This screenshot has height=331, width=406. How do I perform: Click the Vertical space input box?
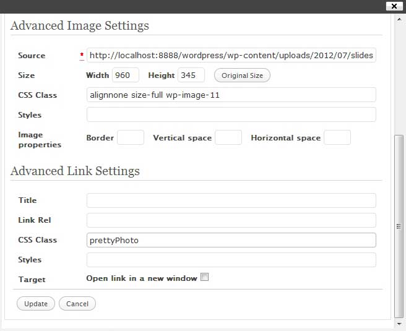click(x=228, y=138)
